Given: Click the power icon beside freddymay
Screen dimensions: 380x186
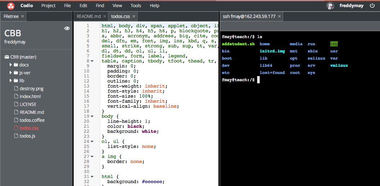Looking at the screenshot, I should click(x=372, y=6).
